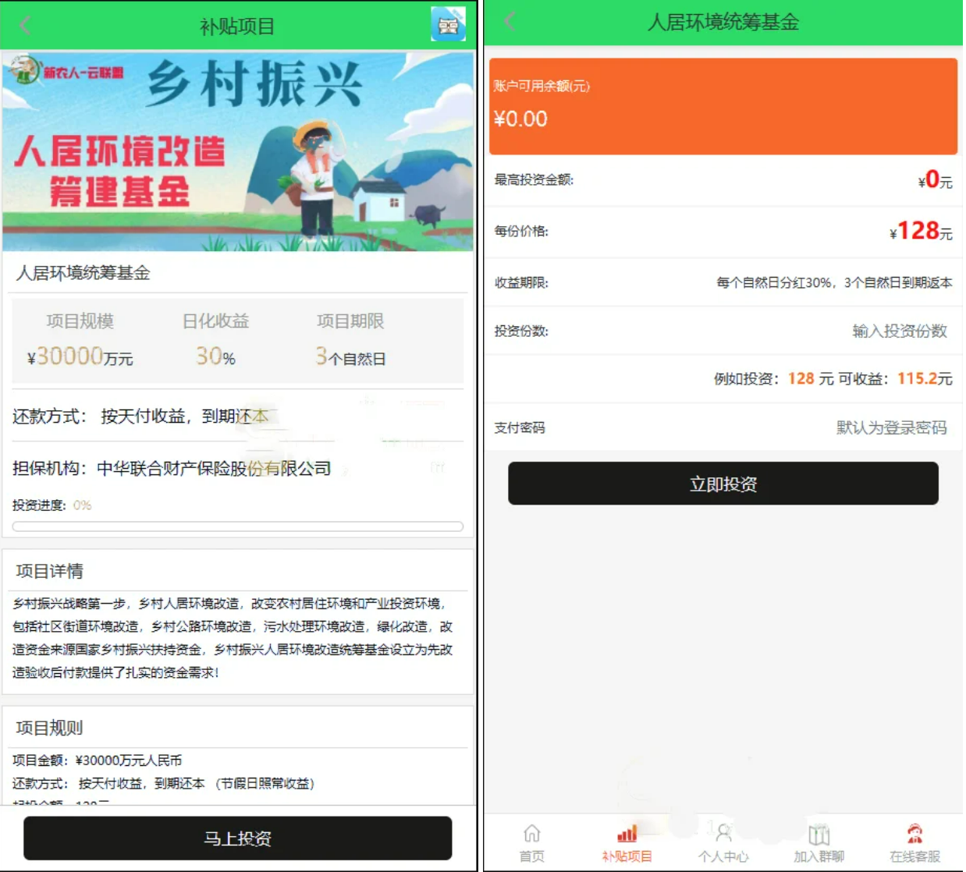The image size is (966, 872).
Task: Open 个人中心 via the person icon
Action: [723, 832]
